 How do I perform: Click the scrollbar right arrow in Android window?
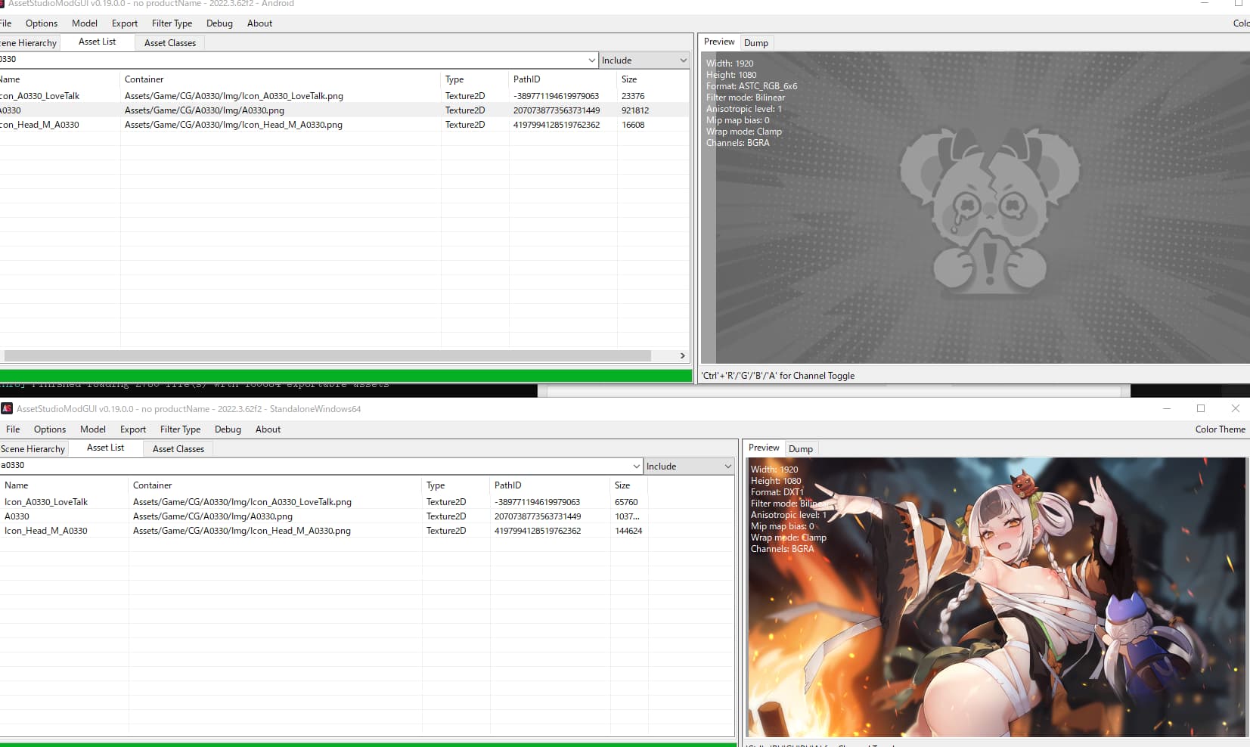pos(682,355)
